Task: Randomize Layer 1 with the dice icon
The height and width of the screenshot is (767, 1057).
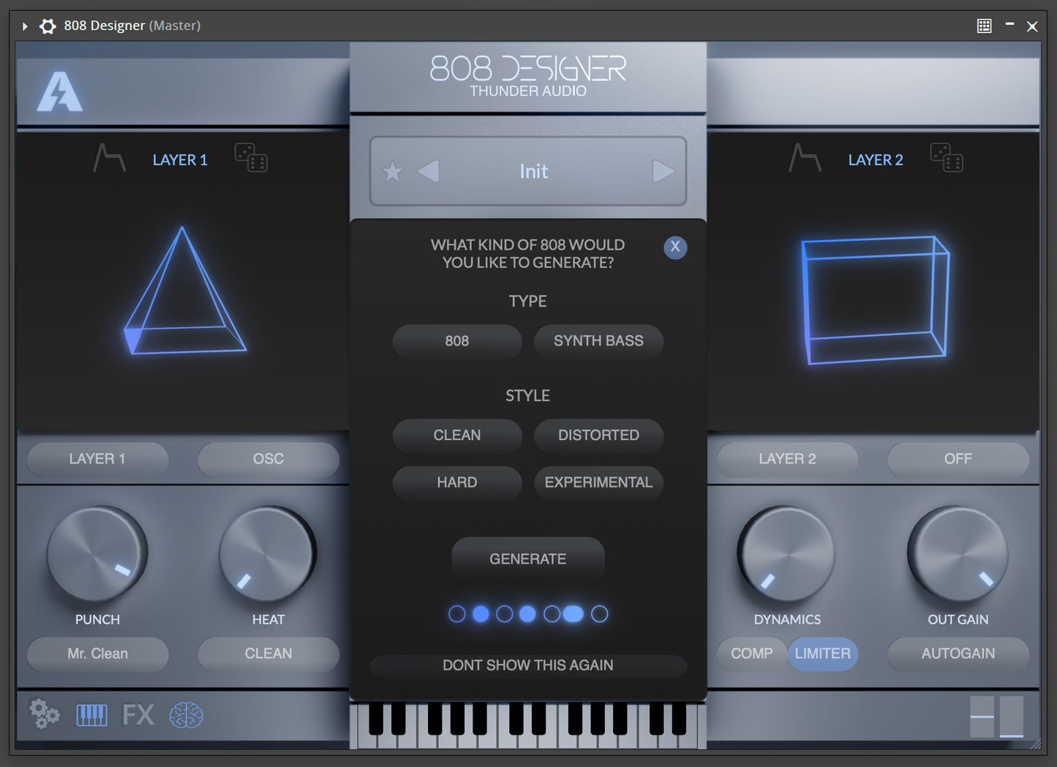Action: click(251, 158)
